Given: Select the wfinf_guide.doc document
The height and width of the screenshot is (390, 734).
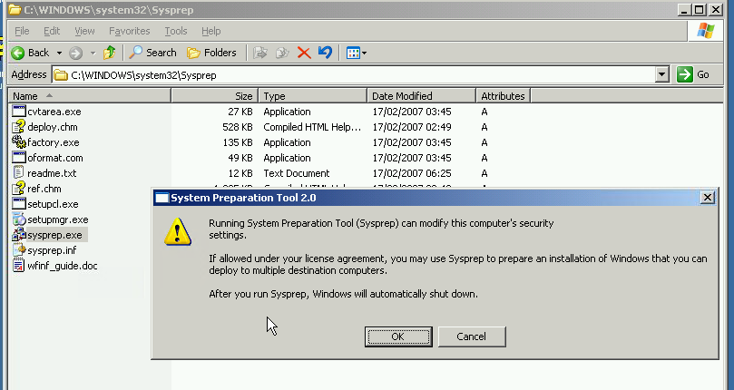Looking at the screenshot, I should [62, 266].
